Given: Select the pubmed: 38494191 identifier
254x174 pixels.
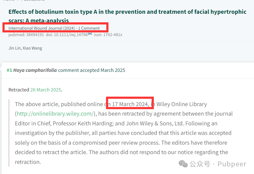Looking at the screenshot, I should click(x=26, y=35).
